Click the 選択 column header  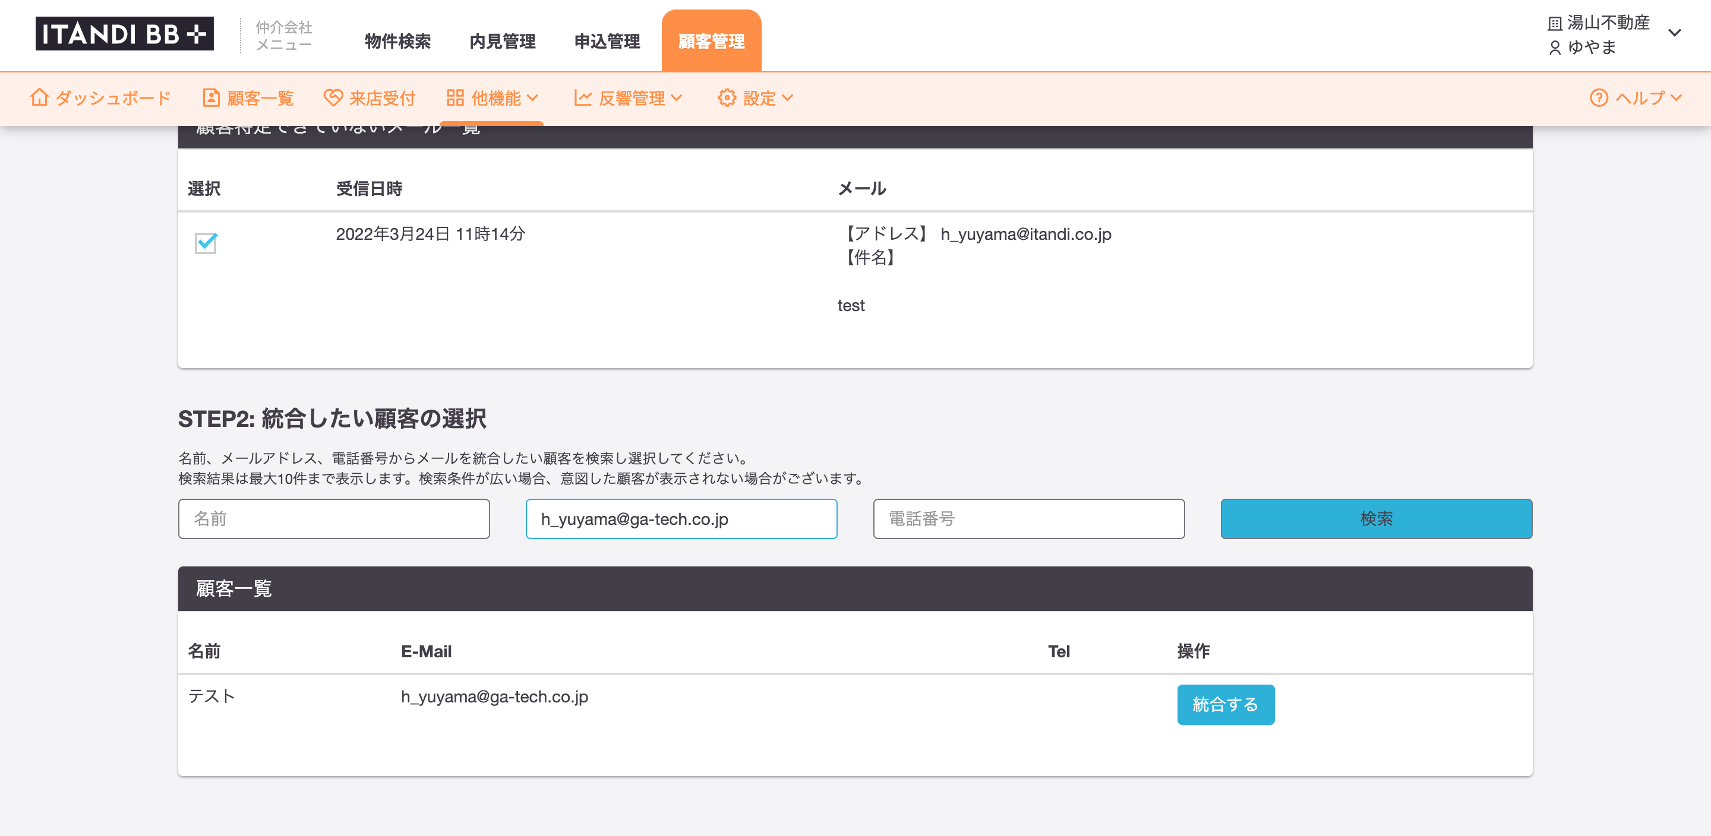pos(204,189)
